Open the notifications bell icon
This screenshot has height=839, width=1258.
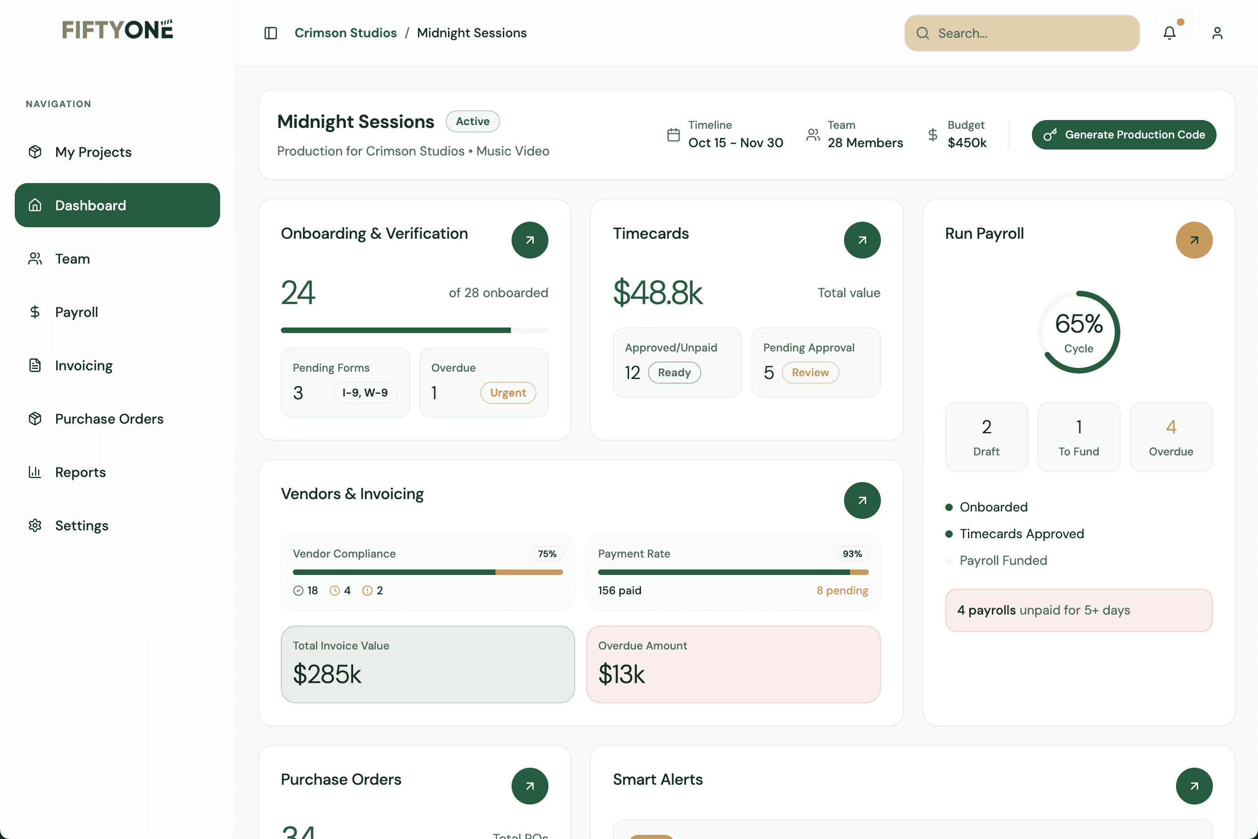(x=1169, y=33)
